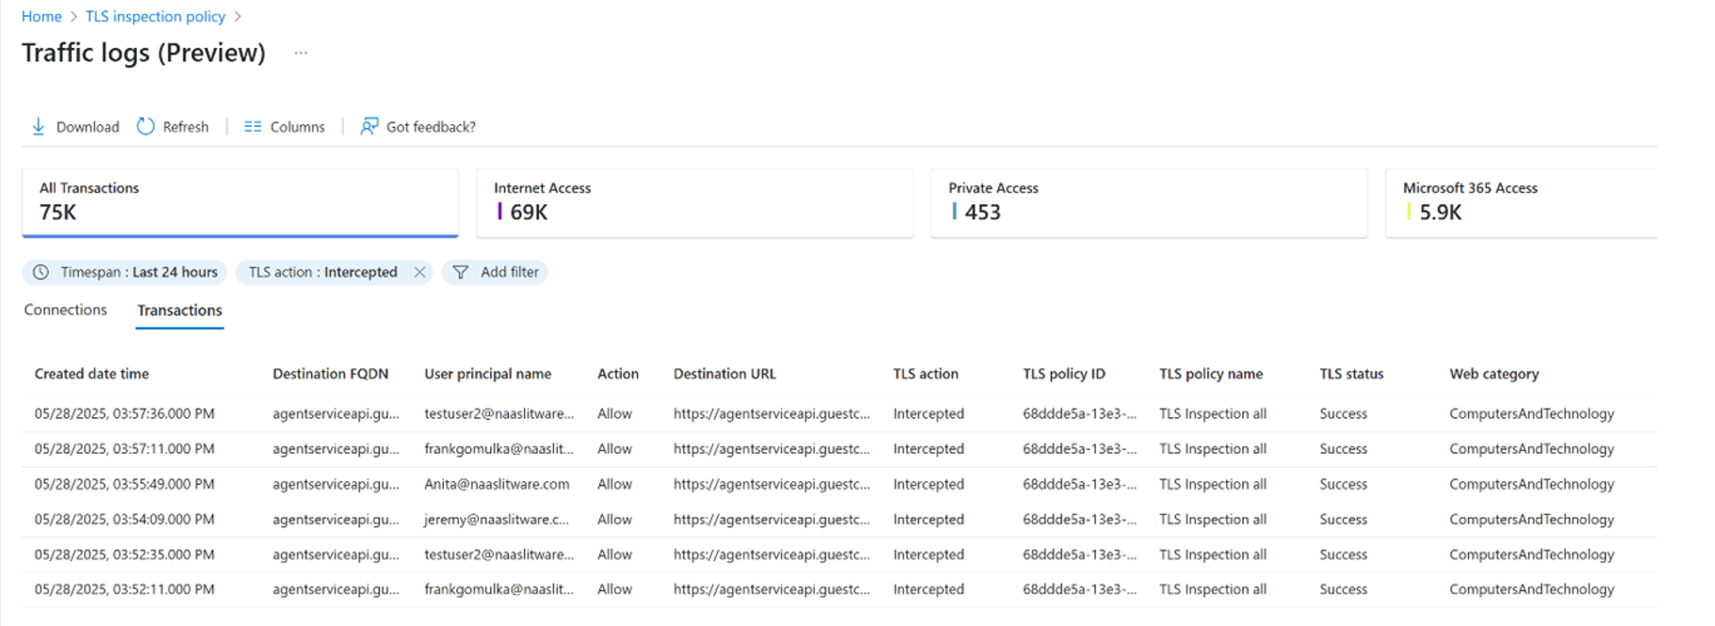Viewport: 1715px width, 626px height.
Task: Open the Columns label text
Action: coord(298,127)
